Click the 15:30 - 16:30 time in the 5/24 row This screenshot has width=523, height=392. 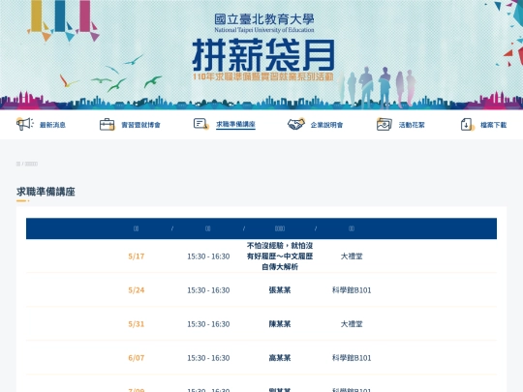coord(208,290)
